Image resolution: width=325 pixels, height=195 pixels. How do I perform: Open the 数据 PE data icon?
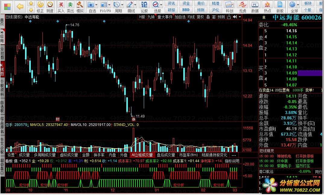255,6
